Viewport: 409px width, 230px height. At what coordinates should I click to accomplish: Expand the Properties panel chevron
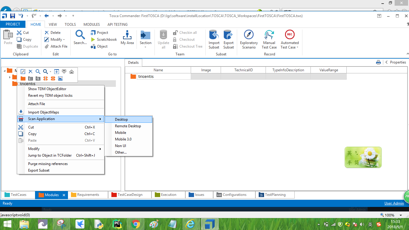pyautogui.click(x=387, y=62)
